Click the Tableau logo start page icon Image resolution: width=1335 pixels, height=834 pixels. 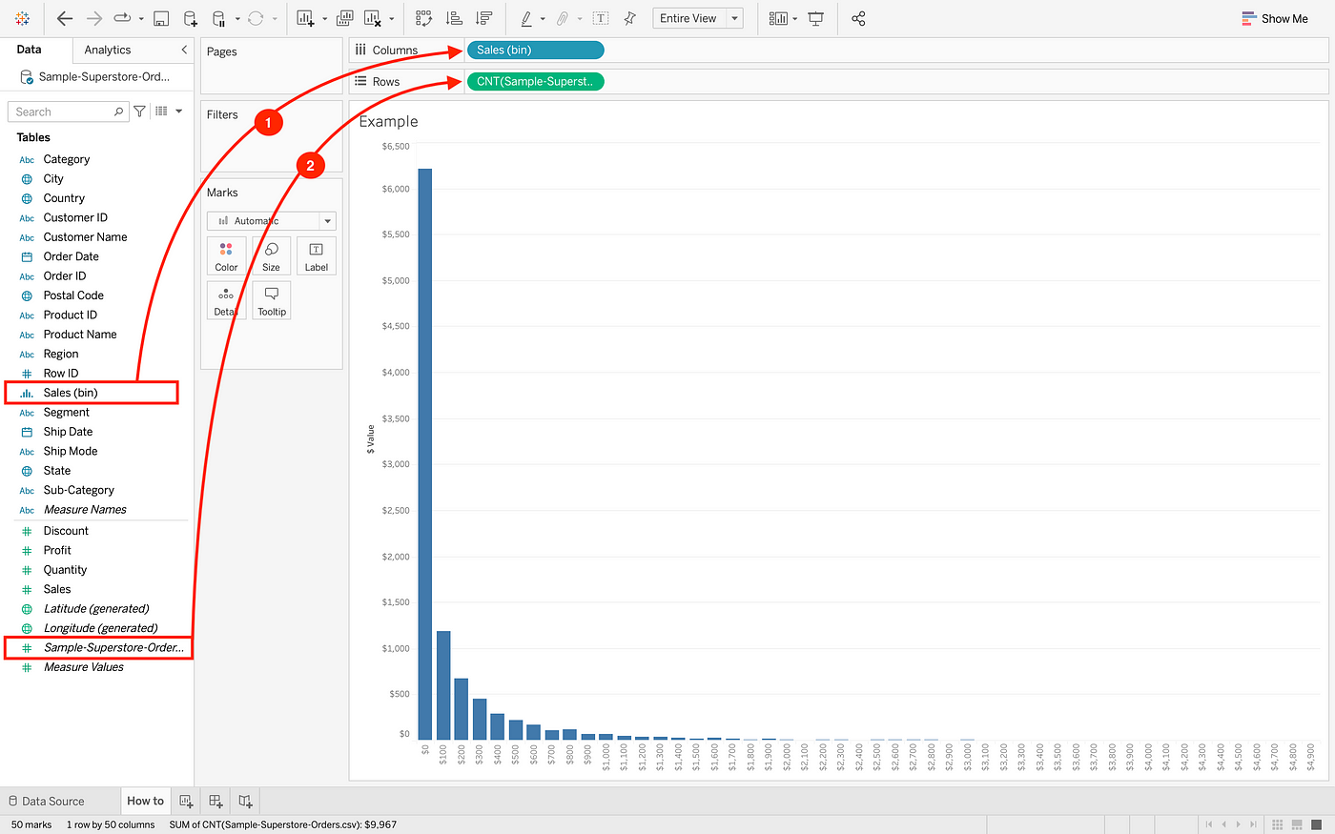[23, 18]
